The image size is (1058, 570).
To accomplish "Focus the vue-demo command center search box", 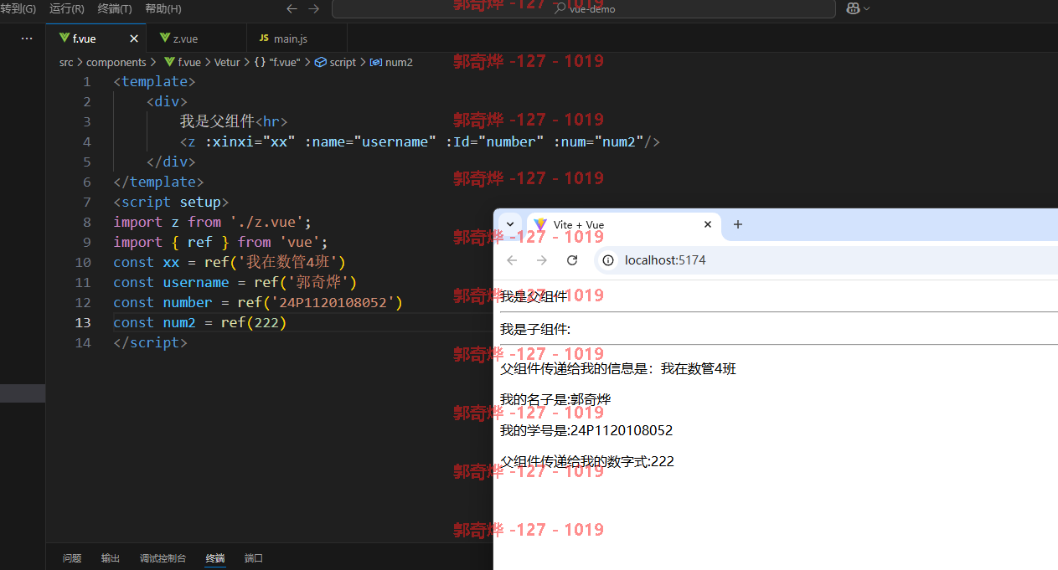I will [584, 8].
